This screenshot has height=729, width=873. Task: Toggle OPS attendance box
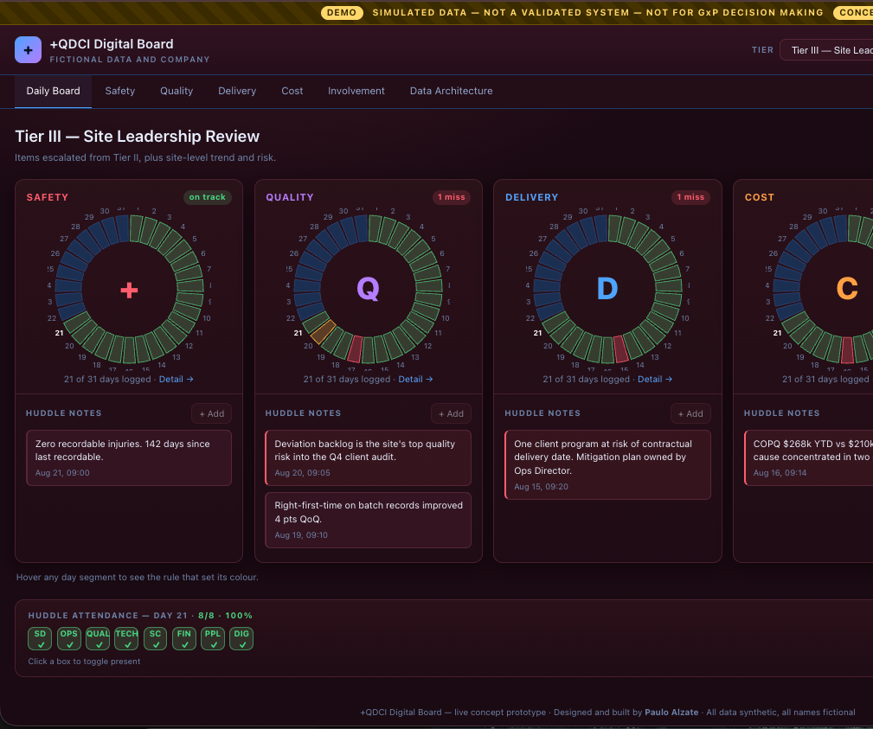69,639
